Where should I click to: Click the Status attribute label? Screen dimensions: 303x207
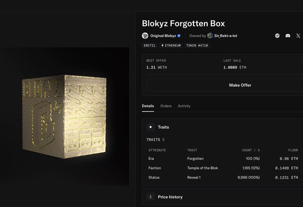tap(154, 178)
